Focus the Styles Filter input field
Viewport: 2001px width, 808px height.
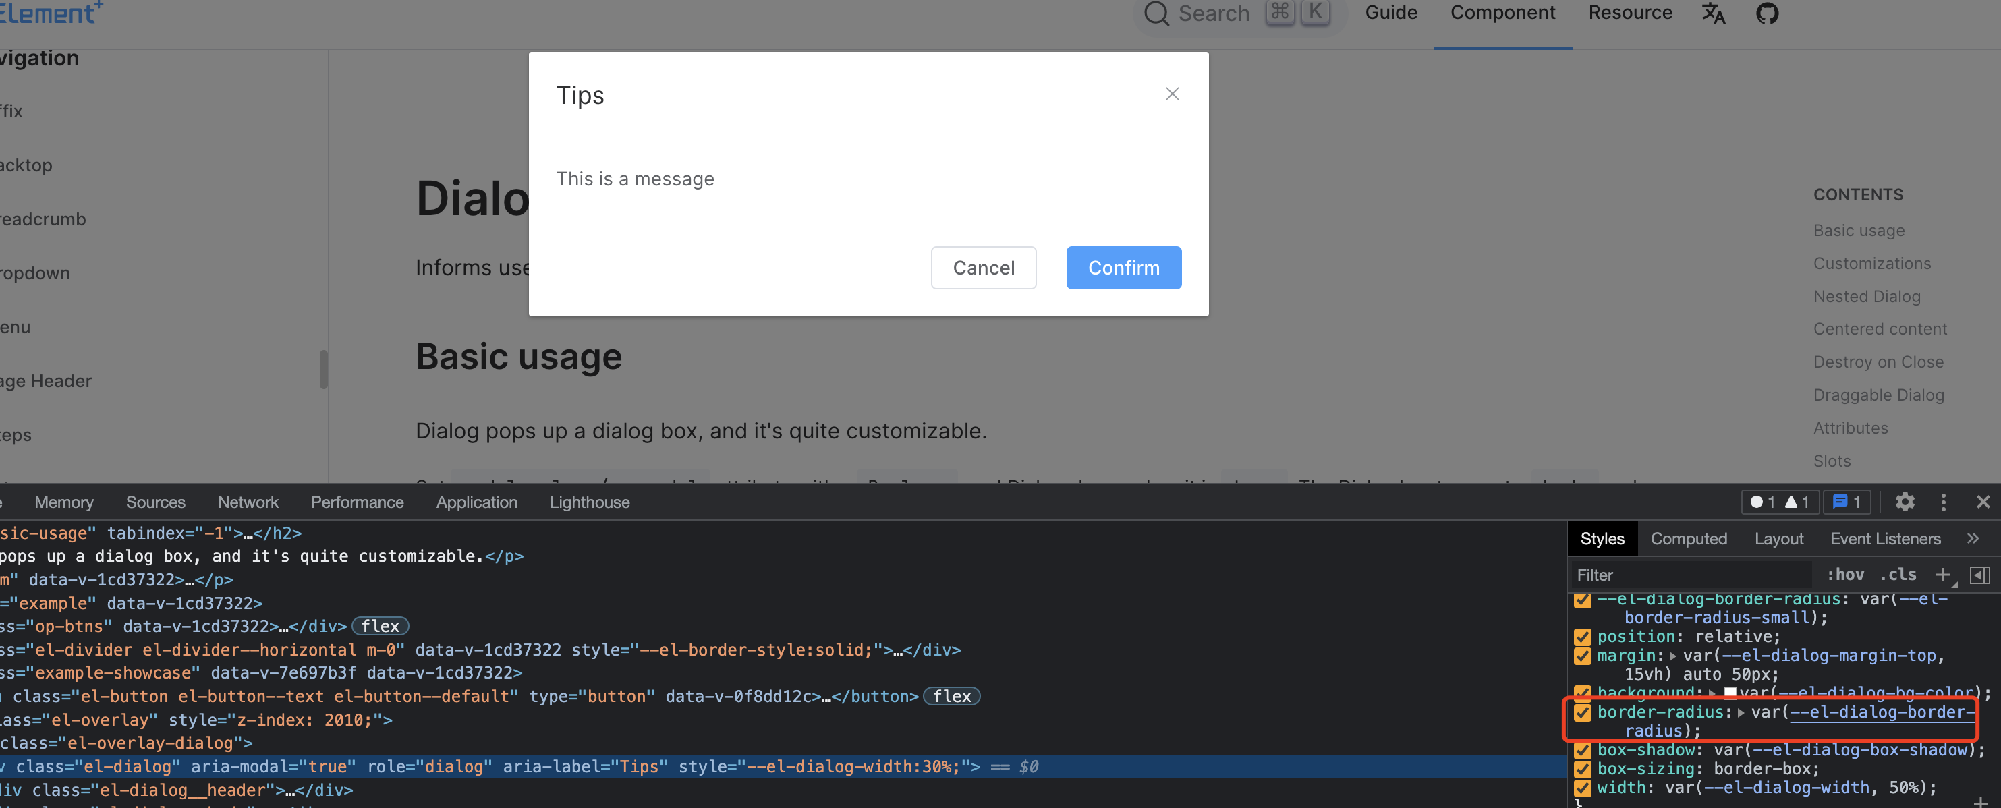click(1686, 575)
